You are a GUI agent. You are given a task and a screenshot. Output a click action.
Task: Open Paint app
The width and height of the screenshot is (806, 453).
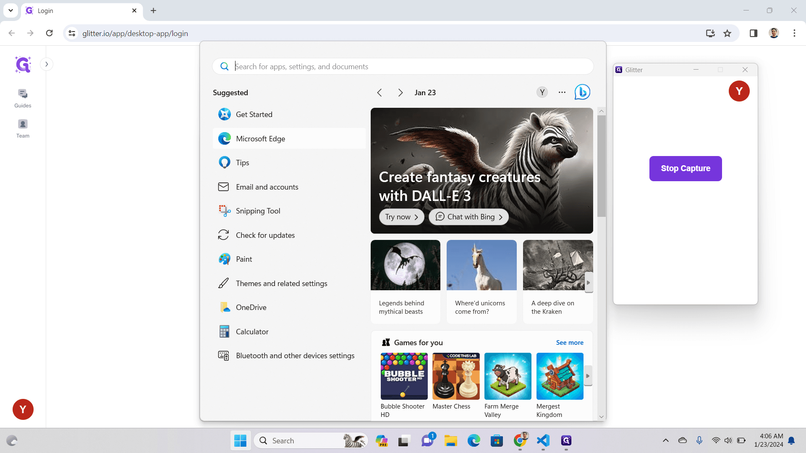tap(289, 259)
